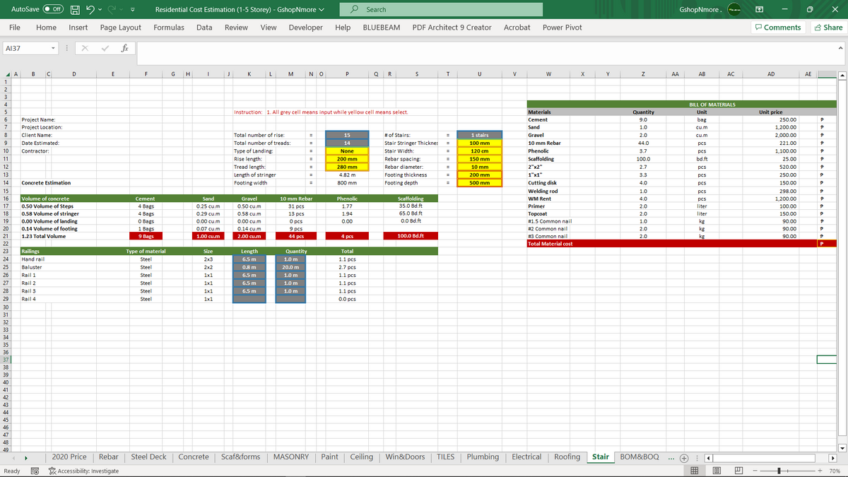This screenshot has width=848, height=477.
Task: Switch to Normal view icon
Action: (695, 471)
